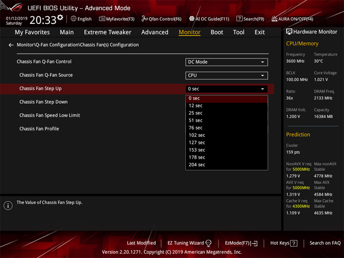The image size is (344, 258).
Task: Go to the Advanced tab
Action: coord(155,32)
